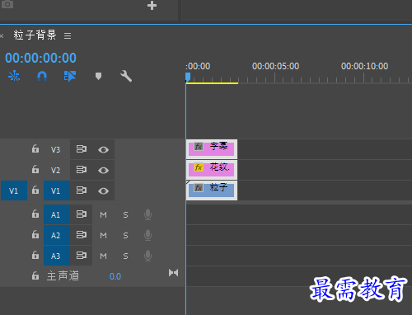Click the yellow fx badge on 花纹
Image resolution: width=412 pixels, height=315 pixels.
tap(199, 167)
